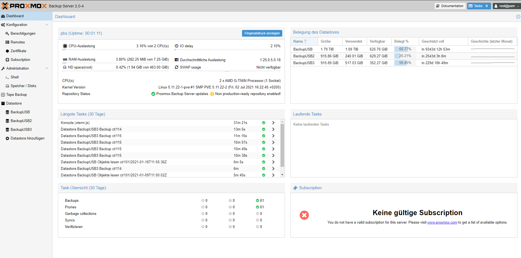Open dashboard settings gear icon
Image resolution: width=521 pixels, height=258 pixels.
(x=518, y=17)
